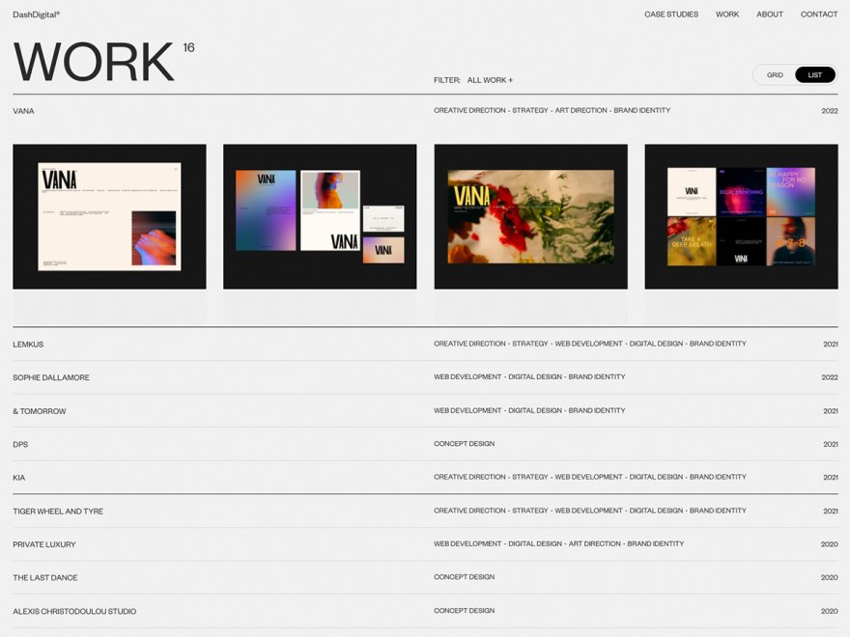Open the KIA project entry
850x637 pixels.
(x=17, y=477)
